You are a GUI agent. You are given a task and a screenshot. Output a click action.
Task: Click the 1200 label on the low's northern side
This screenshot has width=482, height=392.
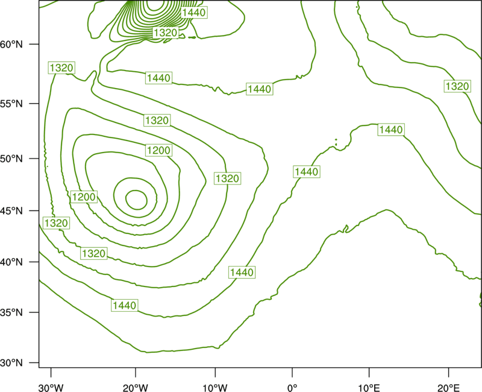[158, 150]
